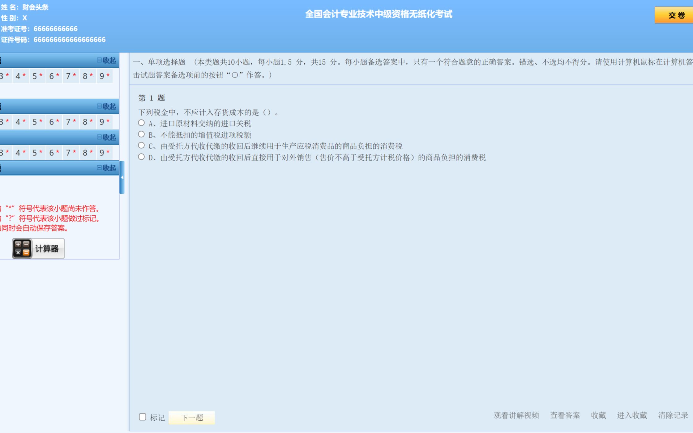The height and width of the screenshot is (433, 693).
Task: Jump to question 5 in third section
Action: [37, 153]
